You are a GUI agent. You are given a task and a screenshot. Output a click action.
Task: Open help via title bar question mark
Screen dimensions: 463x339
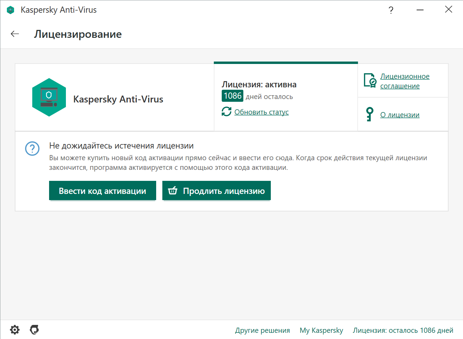coord(391,10)
